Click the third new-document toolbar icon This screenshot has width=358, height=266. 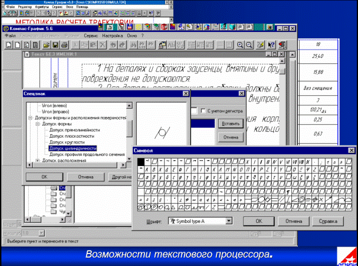(27, 45)
